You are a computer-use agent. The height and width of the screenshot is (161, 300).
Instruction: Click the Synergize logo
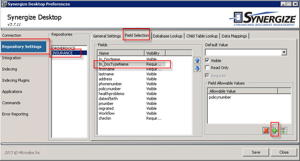262,19
